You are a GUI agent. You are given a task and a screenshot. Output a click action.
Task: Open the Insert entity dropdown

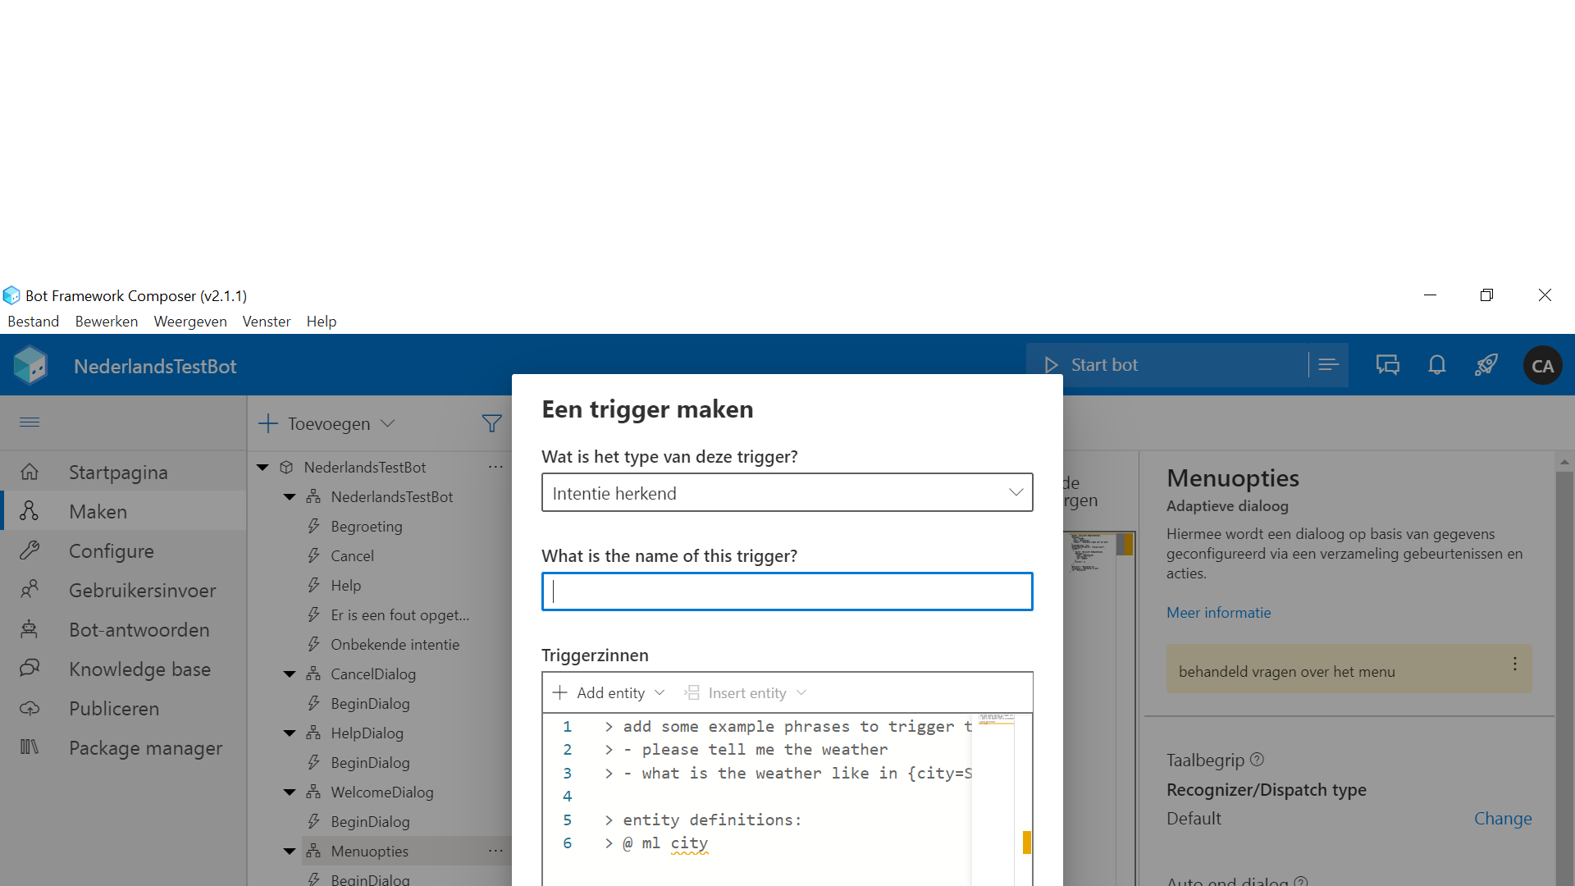(x=746, y=693)
